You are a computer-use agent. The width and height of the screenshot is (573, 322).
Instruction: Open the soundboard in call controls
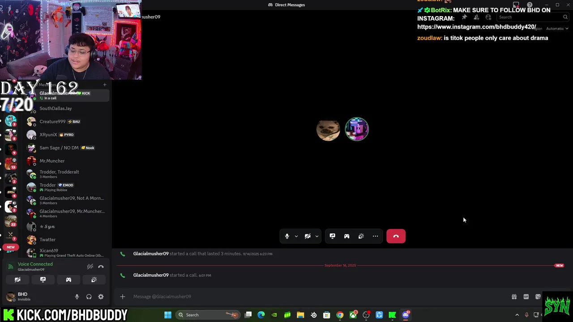361,236
